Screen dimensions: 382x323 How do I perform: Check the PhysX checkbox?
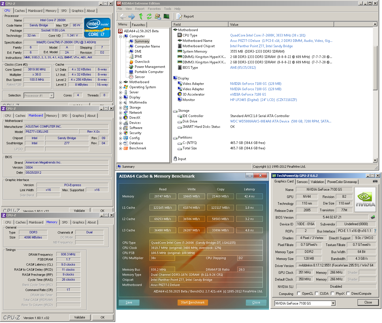[x=332, y=294]
